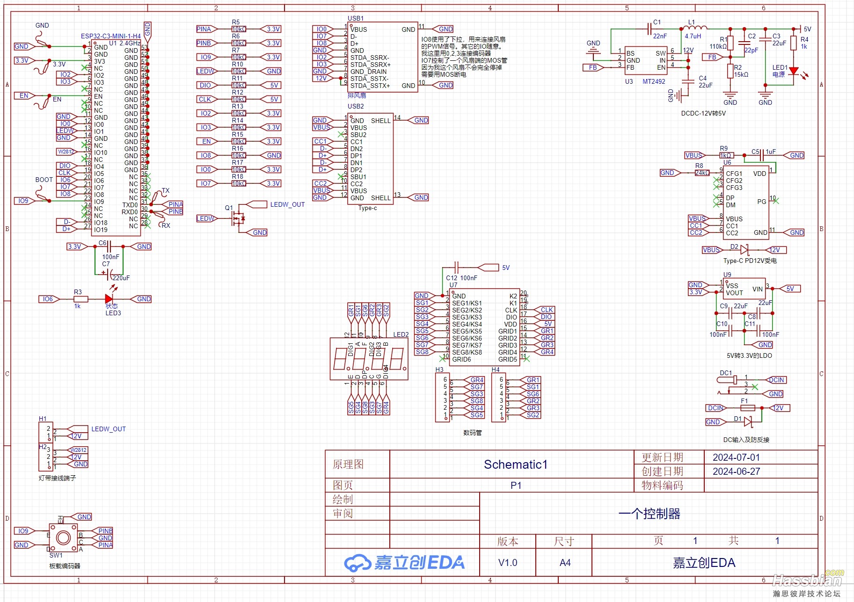
Task: Select the 'Schematic1' title text
Action: [x=515, y=464]
